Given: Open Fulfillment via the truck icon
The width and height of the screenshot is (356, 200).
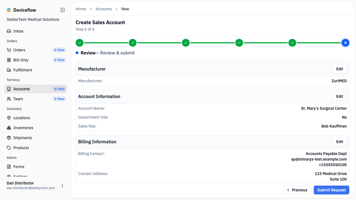Looking at the screenshot, I should point(9,70).
